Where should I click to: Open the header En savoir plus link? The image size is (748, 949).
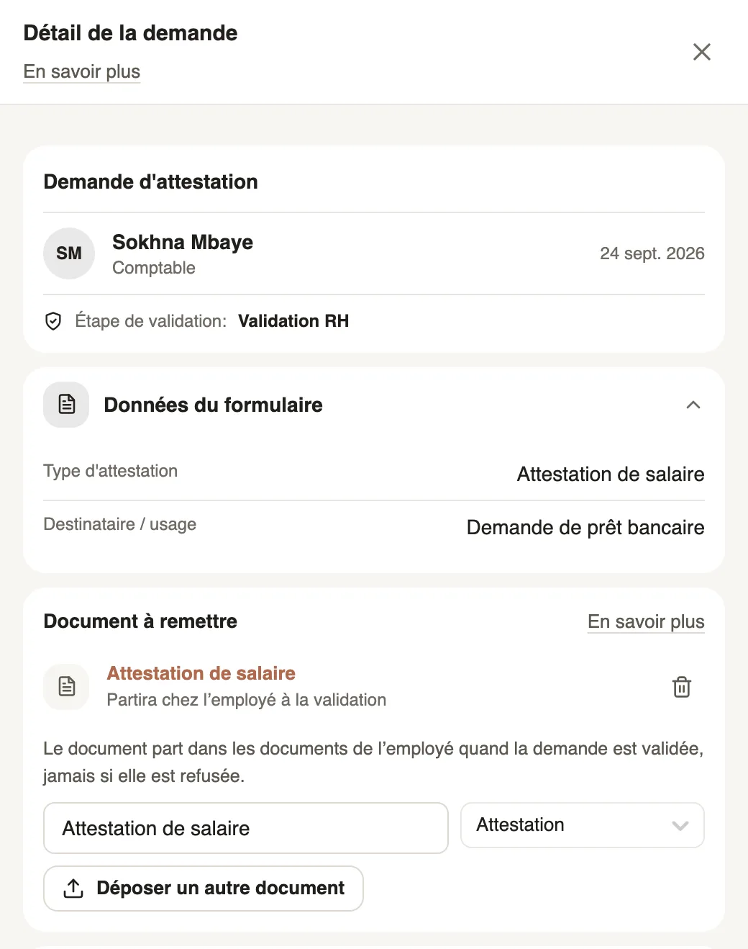(82, 72)
